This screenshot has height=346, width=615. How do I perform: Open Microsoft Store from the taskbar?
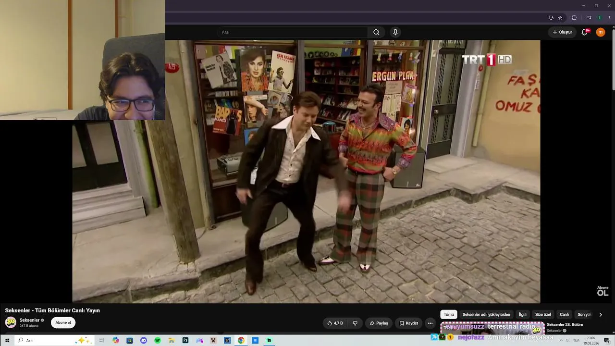point(130,341)
